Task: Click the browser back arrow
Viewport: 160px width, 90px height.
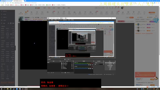Action: [x=1, y=3]
